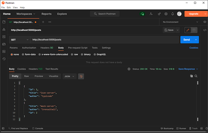208x133 pixels.
Task: Switch to Visualize response view
Action: tap(53, 76)
